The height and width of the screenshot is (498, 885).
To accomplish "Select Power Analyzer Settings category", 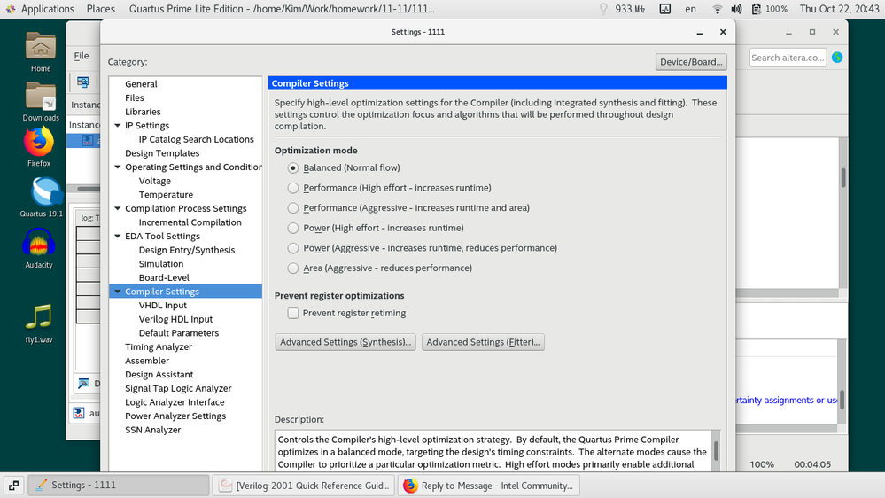I will click(x=175, y=416).
